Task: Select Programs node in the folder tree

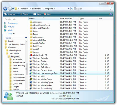Action: [x=15, y=56]
